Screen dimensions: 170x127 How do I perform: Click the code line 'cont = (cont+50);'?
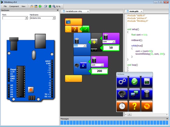point(144,51)
